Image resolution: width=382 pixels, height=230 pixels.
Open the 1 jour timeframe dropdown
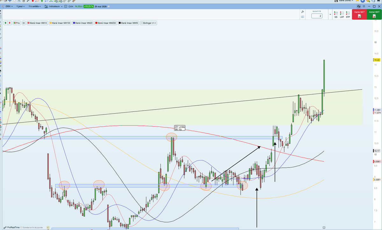21,6
